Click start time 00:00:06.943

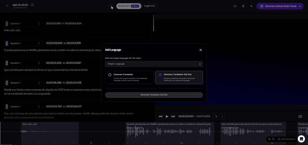coord(54,43)
